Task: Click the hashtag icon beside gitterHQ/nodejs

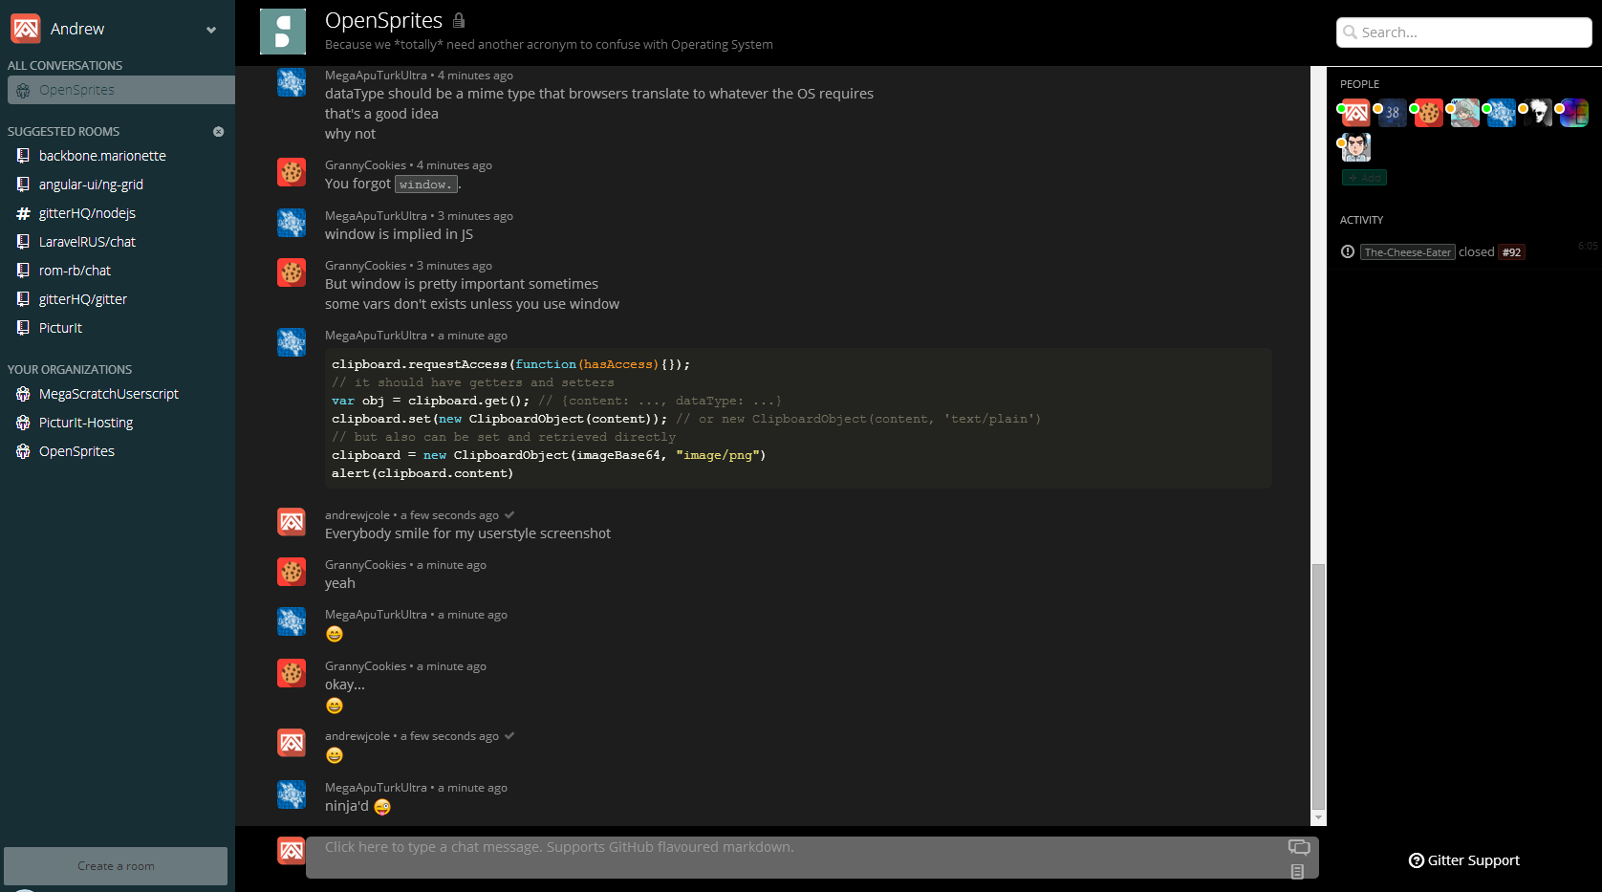Action: [23, 212]
